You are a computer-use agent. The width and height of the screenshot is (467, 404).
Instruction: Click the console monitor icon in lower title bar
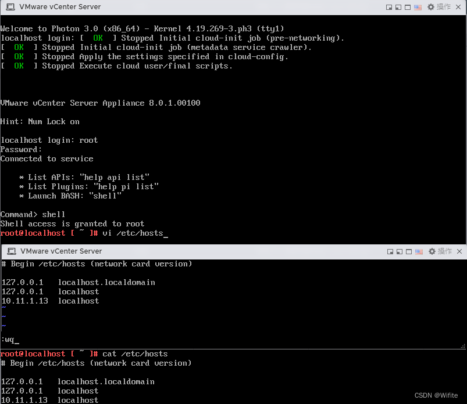[x=12, y=251]
